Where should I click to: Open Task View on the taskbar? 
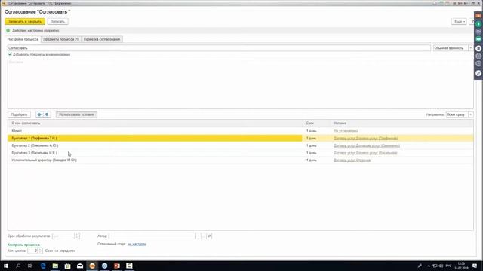point(30,266)
